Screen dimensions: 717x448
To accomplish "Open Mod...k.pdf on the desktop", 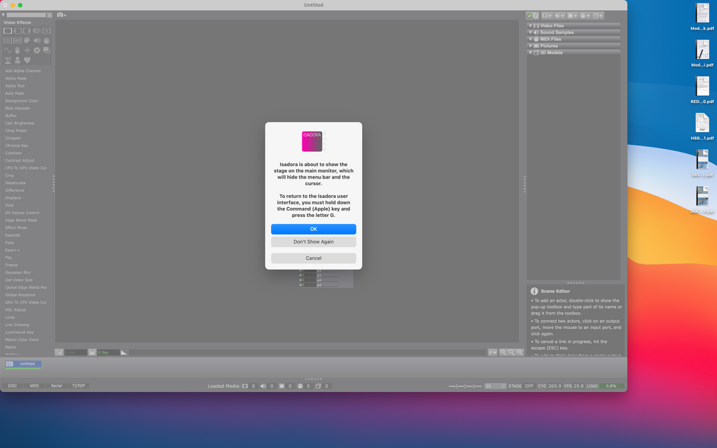I will (x=702, y=17).
